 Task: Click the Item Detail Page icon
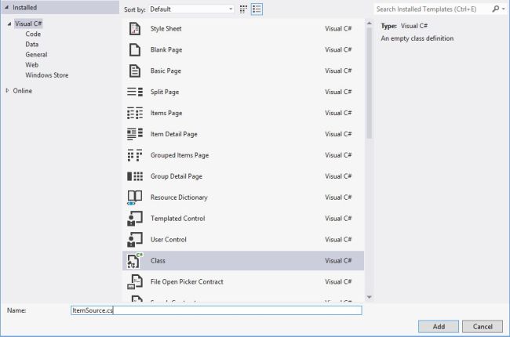135,134
